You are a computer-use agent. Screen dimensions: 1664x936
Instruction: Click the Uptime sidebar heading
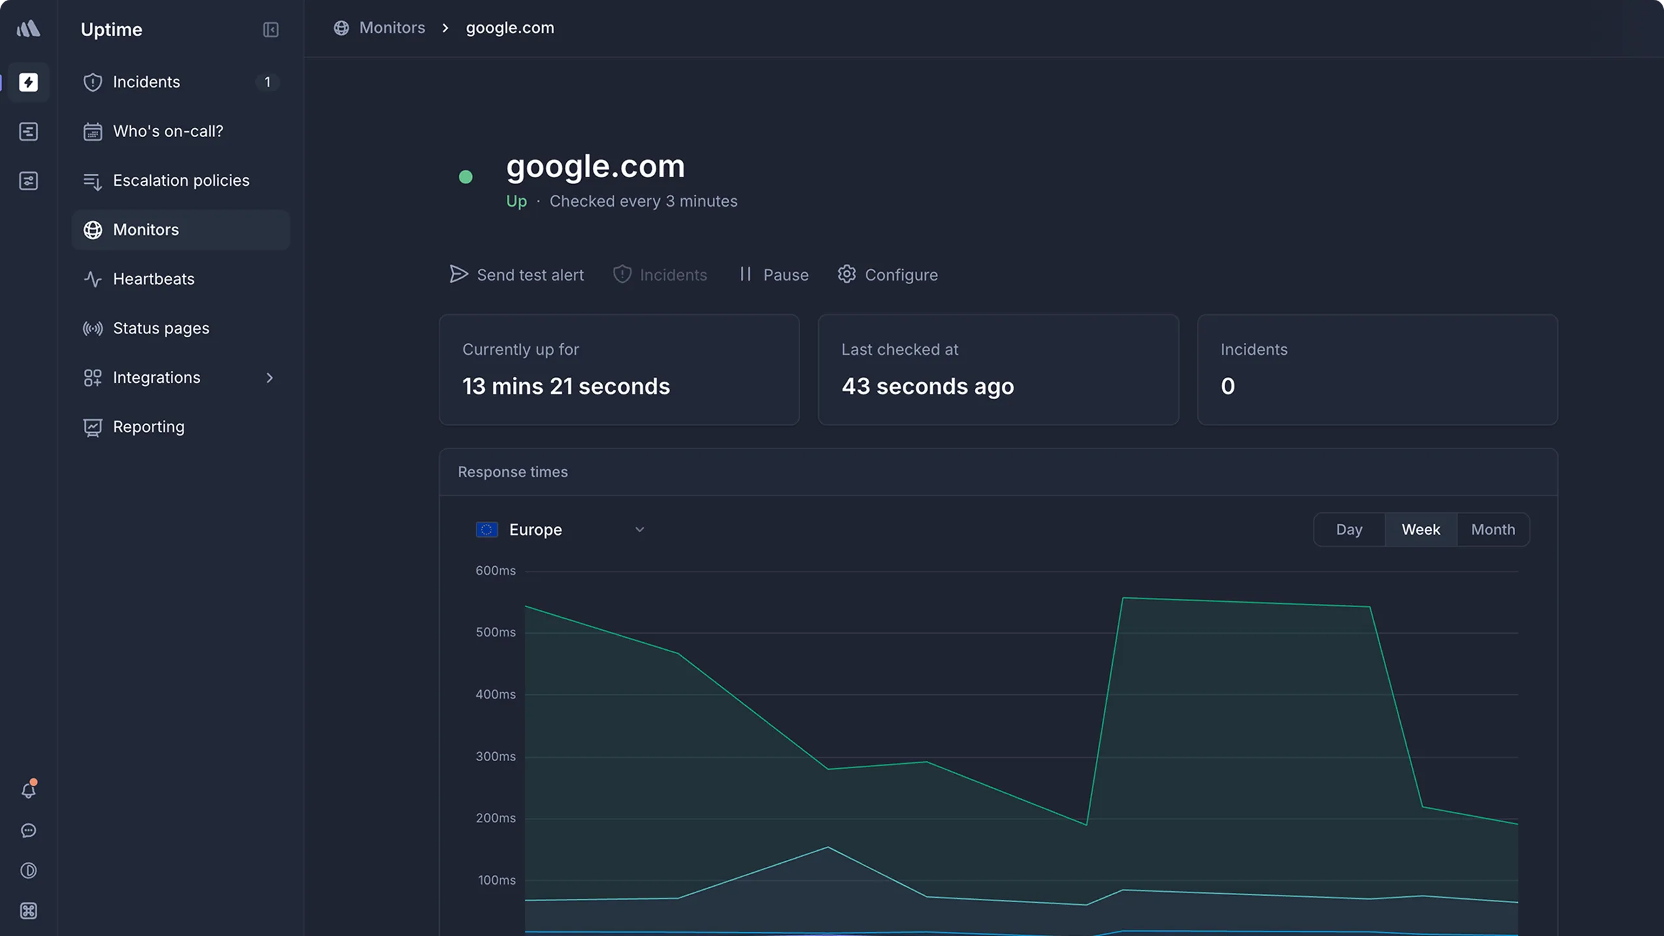click(112, 30)
